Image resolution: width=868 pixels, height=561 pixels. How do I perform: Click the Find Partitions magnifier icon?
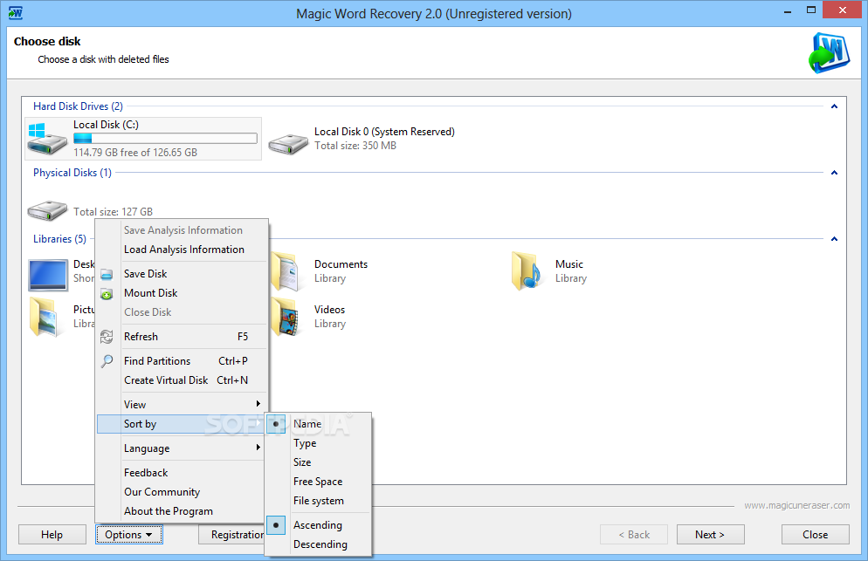tap(107, 361)
